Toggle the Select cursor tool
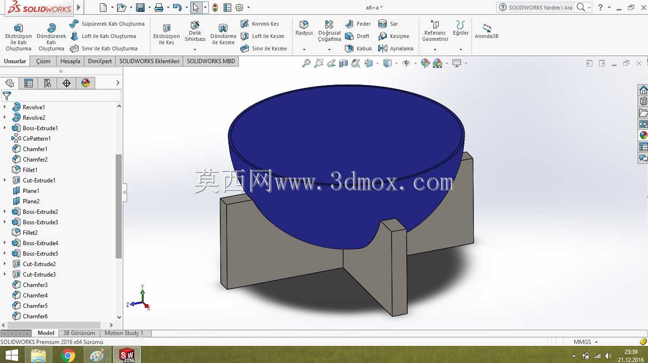This screenshot has width=648, height=363. click(196, 8)
